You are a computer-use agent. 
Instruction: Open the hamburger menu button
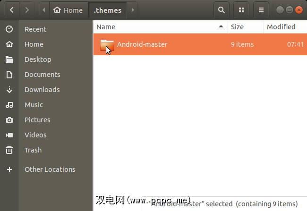point(261,10)
